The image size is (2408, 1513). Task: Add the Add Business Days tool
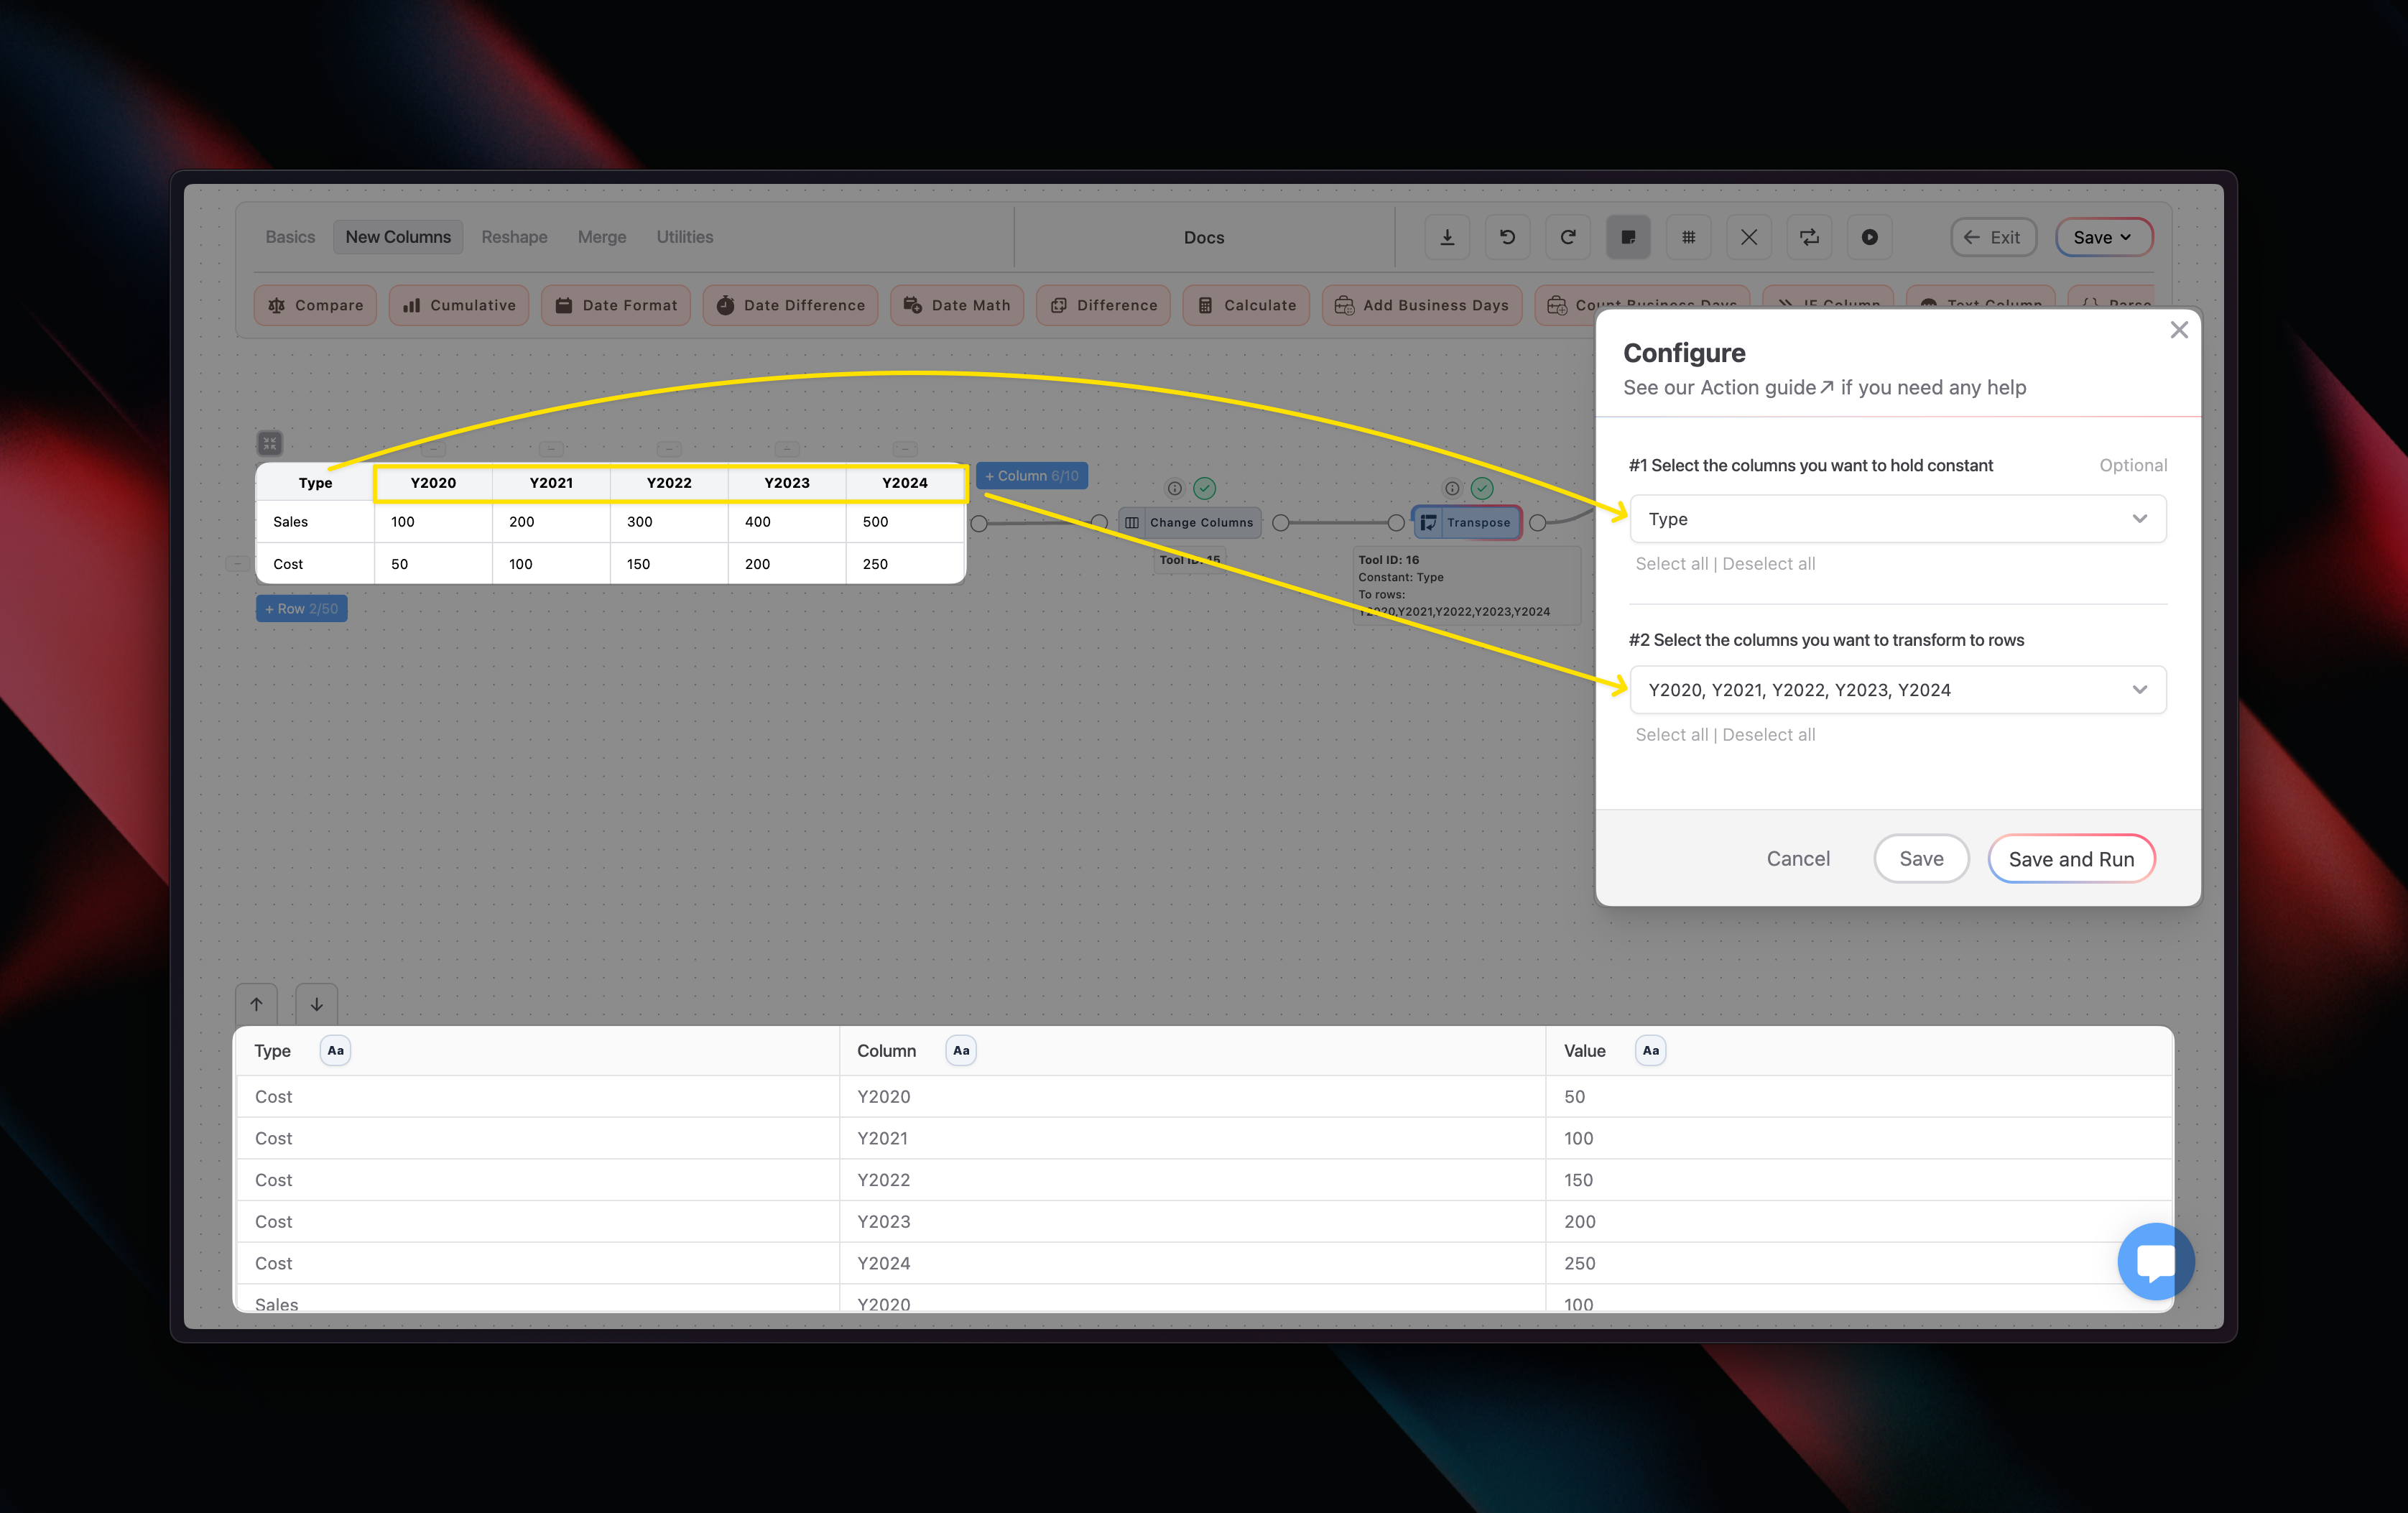[1422, 305]
